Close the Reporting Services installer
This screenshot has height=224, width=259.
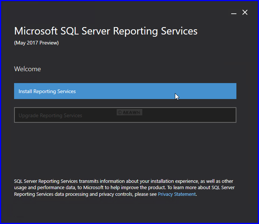pyautogui.click(x=245, y=12)
